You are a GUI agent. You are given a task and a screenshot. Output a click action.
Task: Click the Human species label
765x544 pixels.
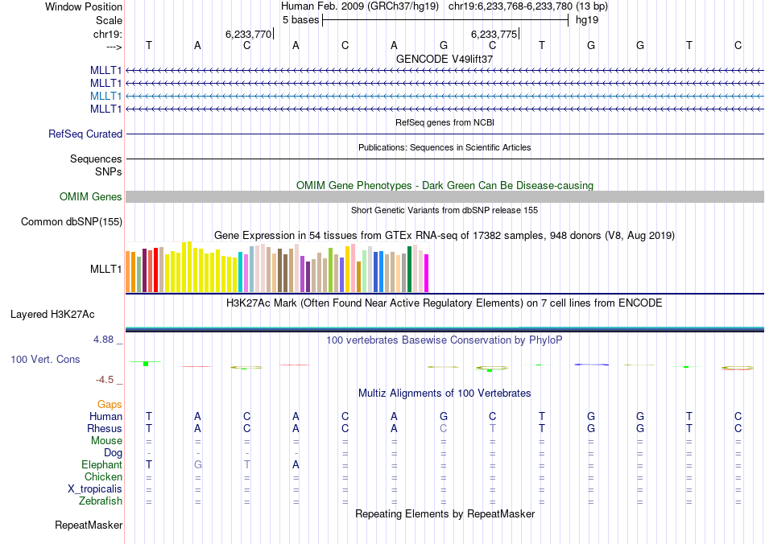pos(105,416)
